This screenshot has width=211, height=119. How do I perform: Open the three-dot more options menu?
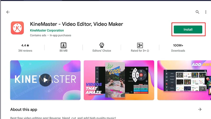pos(206,12)
